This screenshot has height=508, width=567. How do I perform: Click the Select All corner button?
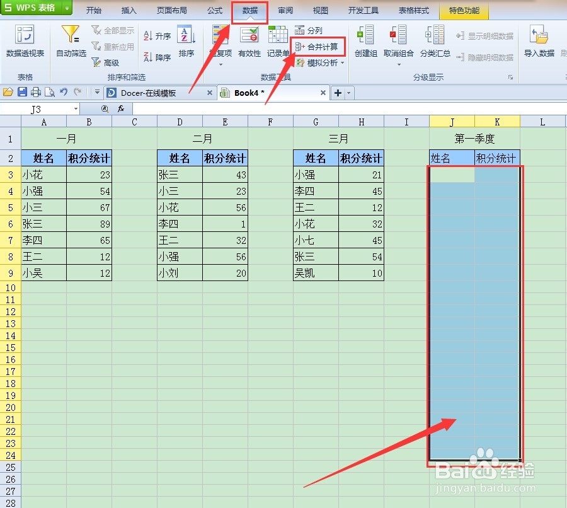click(11, 122)
